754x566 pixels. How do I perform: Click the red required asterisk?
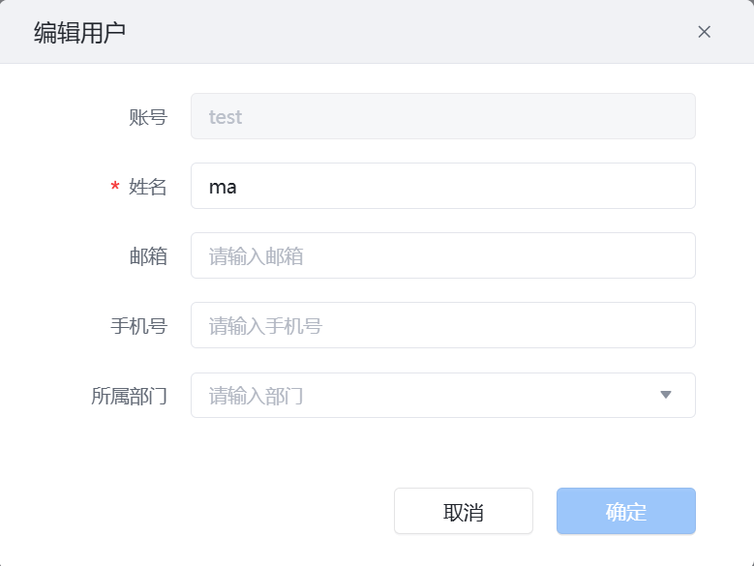115,186
